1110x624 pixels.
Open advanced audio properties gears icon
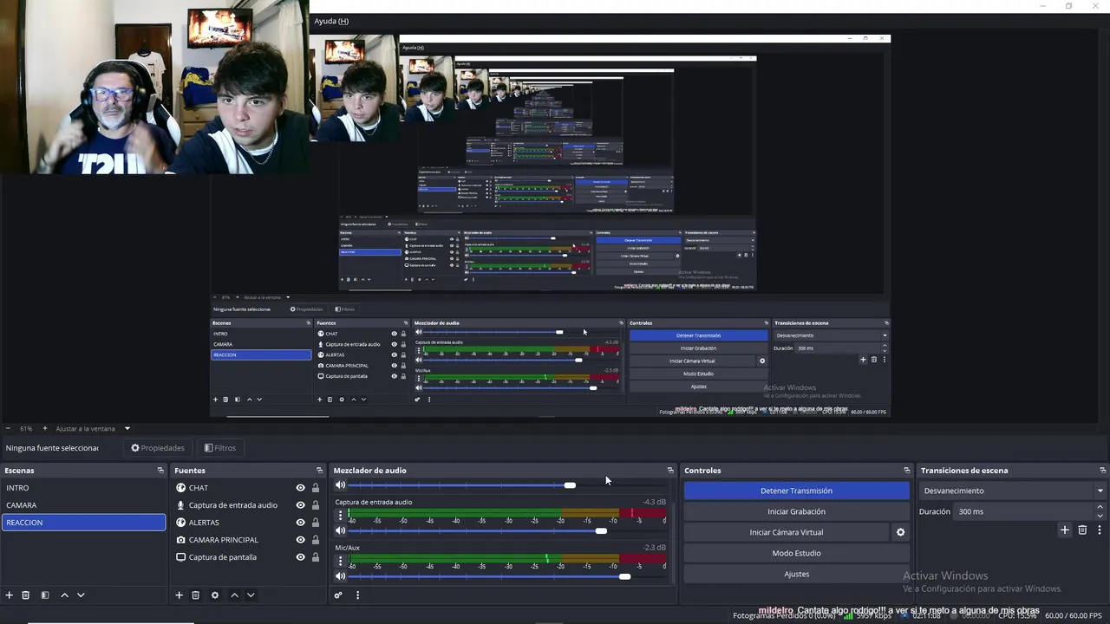click(x=338, y=595)
